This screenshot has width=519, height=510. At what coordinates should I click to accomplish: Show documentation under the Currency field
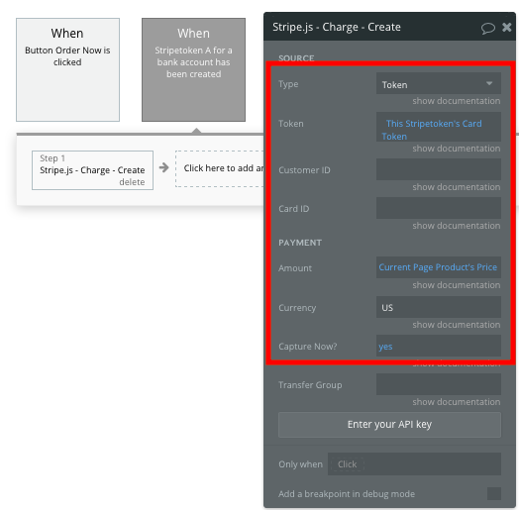[457, 325]
